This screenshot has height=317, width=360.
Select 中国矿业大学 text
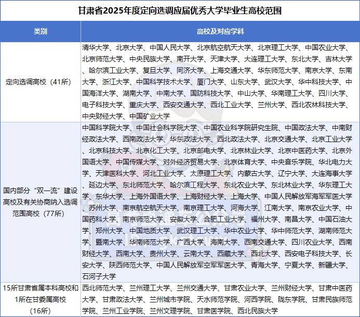[150, 116]
